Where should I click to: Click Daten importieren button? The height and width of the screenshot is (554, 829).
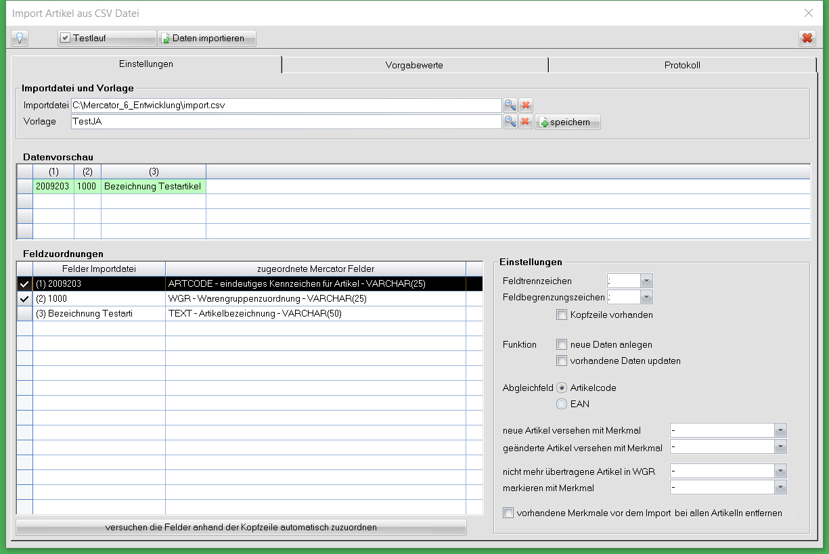206,38
